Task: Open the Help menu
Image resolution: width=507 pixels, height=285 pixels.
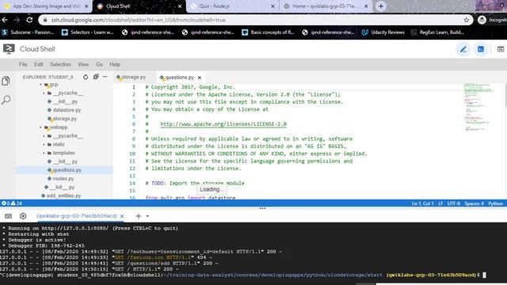Action: coord(115,64)
